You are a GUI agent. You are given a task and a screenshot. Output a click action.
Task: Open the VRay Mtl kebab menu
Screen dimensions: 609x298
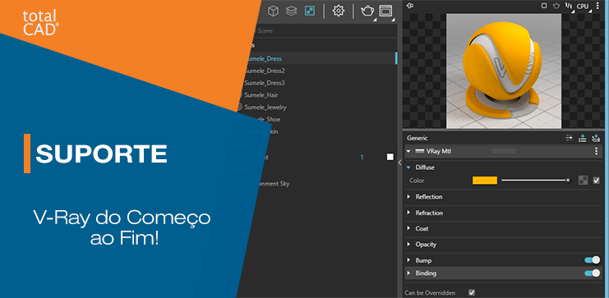[x=596, y=151]
